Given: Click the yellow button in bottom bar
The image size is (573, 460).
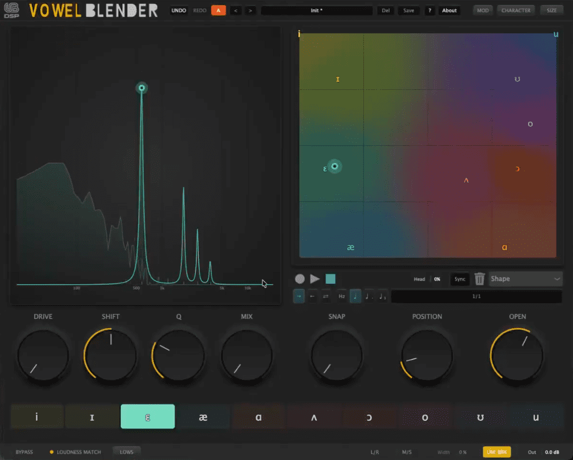Looking at the screenshot, I should click(x=496, y=452).
